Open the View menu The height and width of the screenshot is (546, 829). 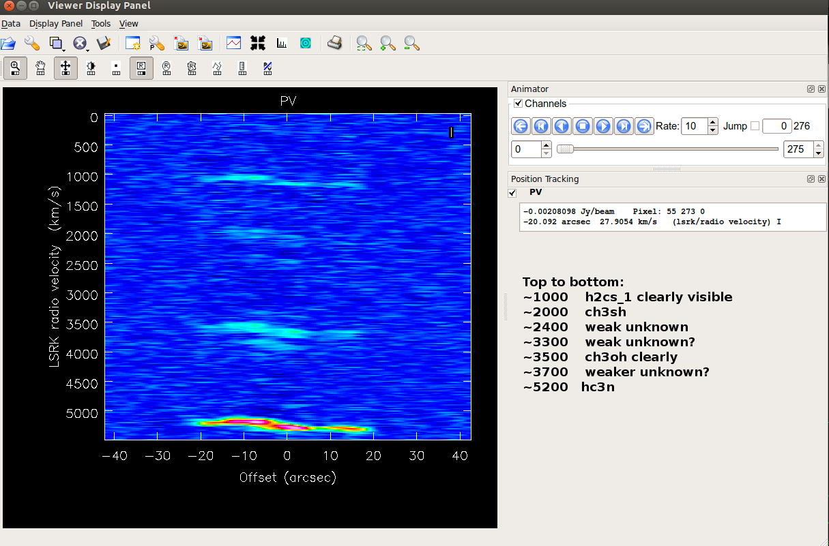coord(129,23)
